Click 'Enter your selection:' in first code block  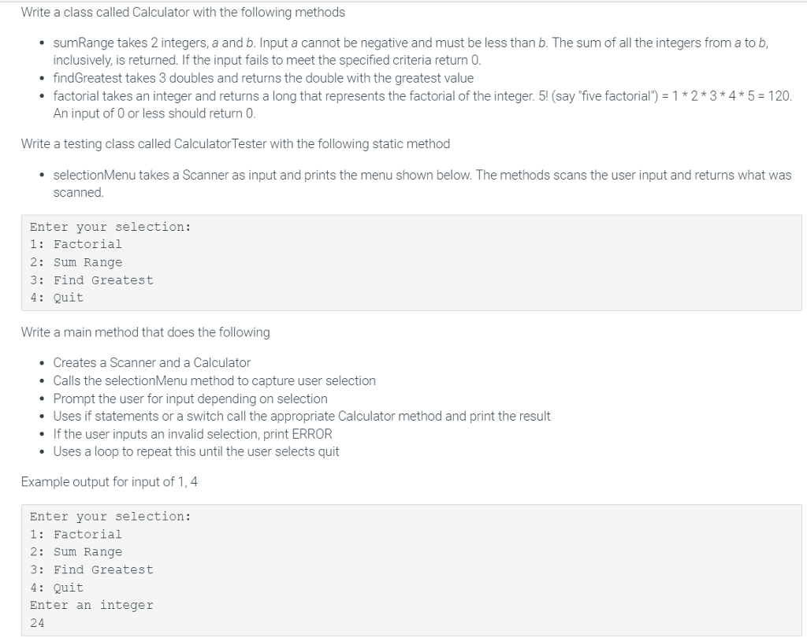(x=110, y=227)
